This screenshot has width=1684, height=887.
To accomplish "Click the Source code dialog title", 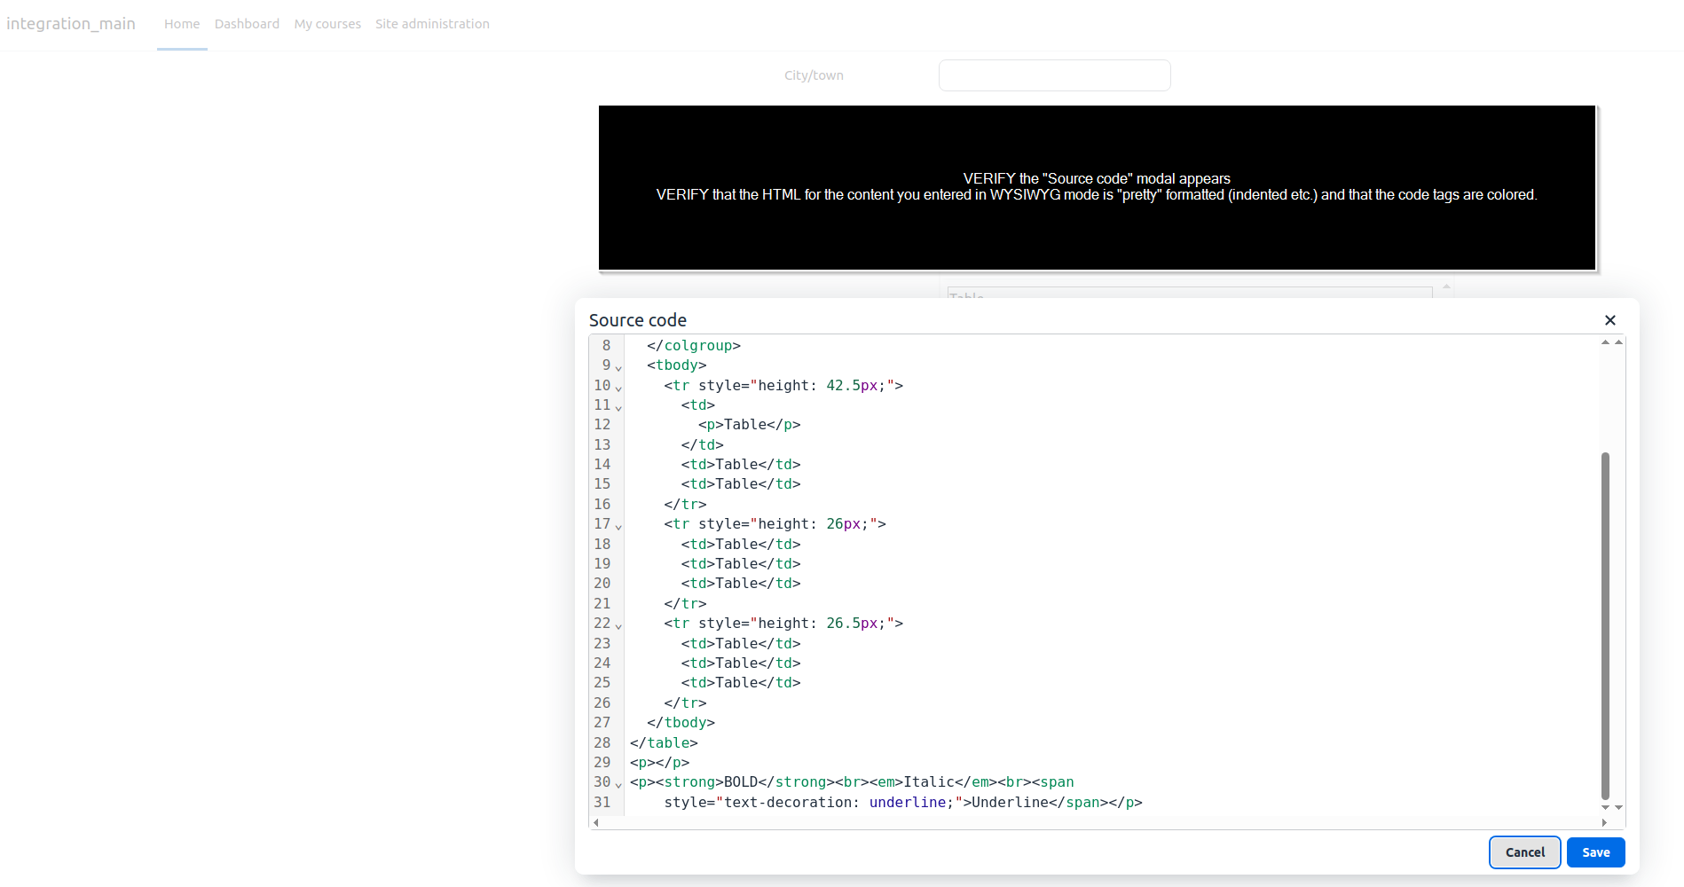I will tap(638, 320).
